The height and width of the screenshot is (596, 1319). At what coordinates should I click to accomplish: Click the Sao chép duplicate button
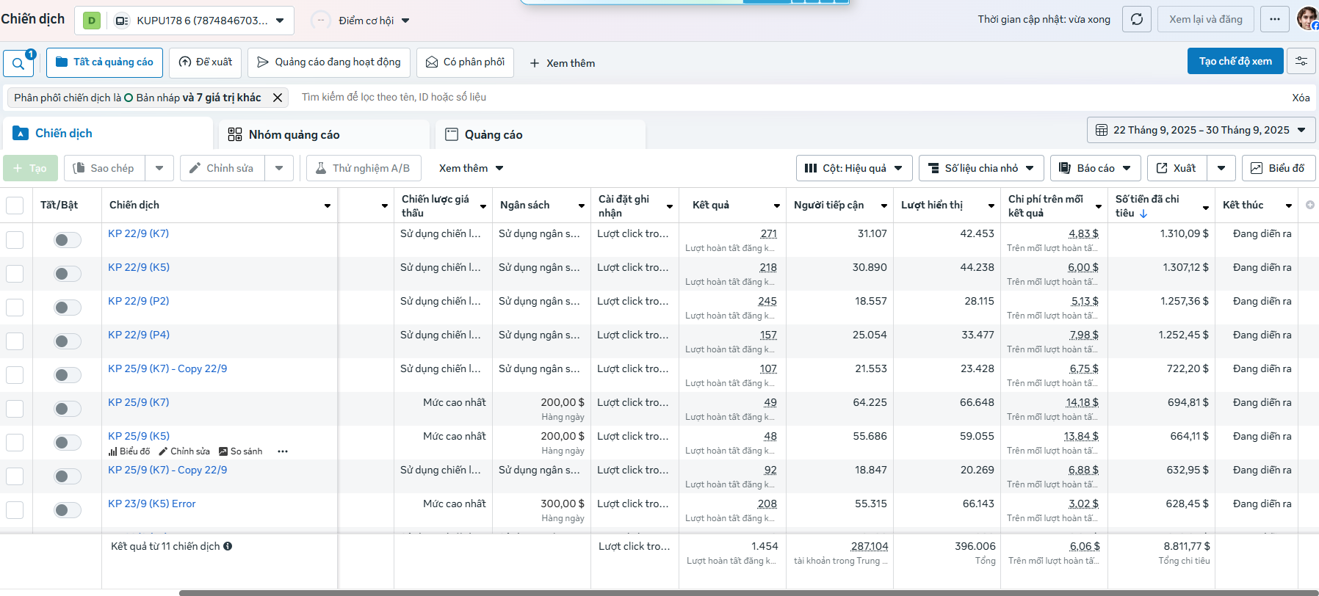[104, 168]
